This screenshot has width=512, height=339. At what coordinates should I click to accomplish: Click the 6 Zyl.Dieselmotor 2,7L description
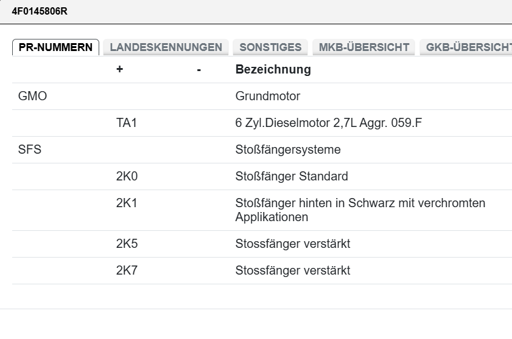click(329, 123)
